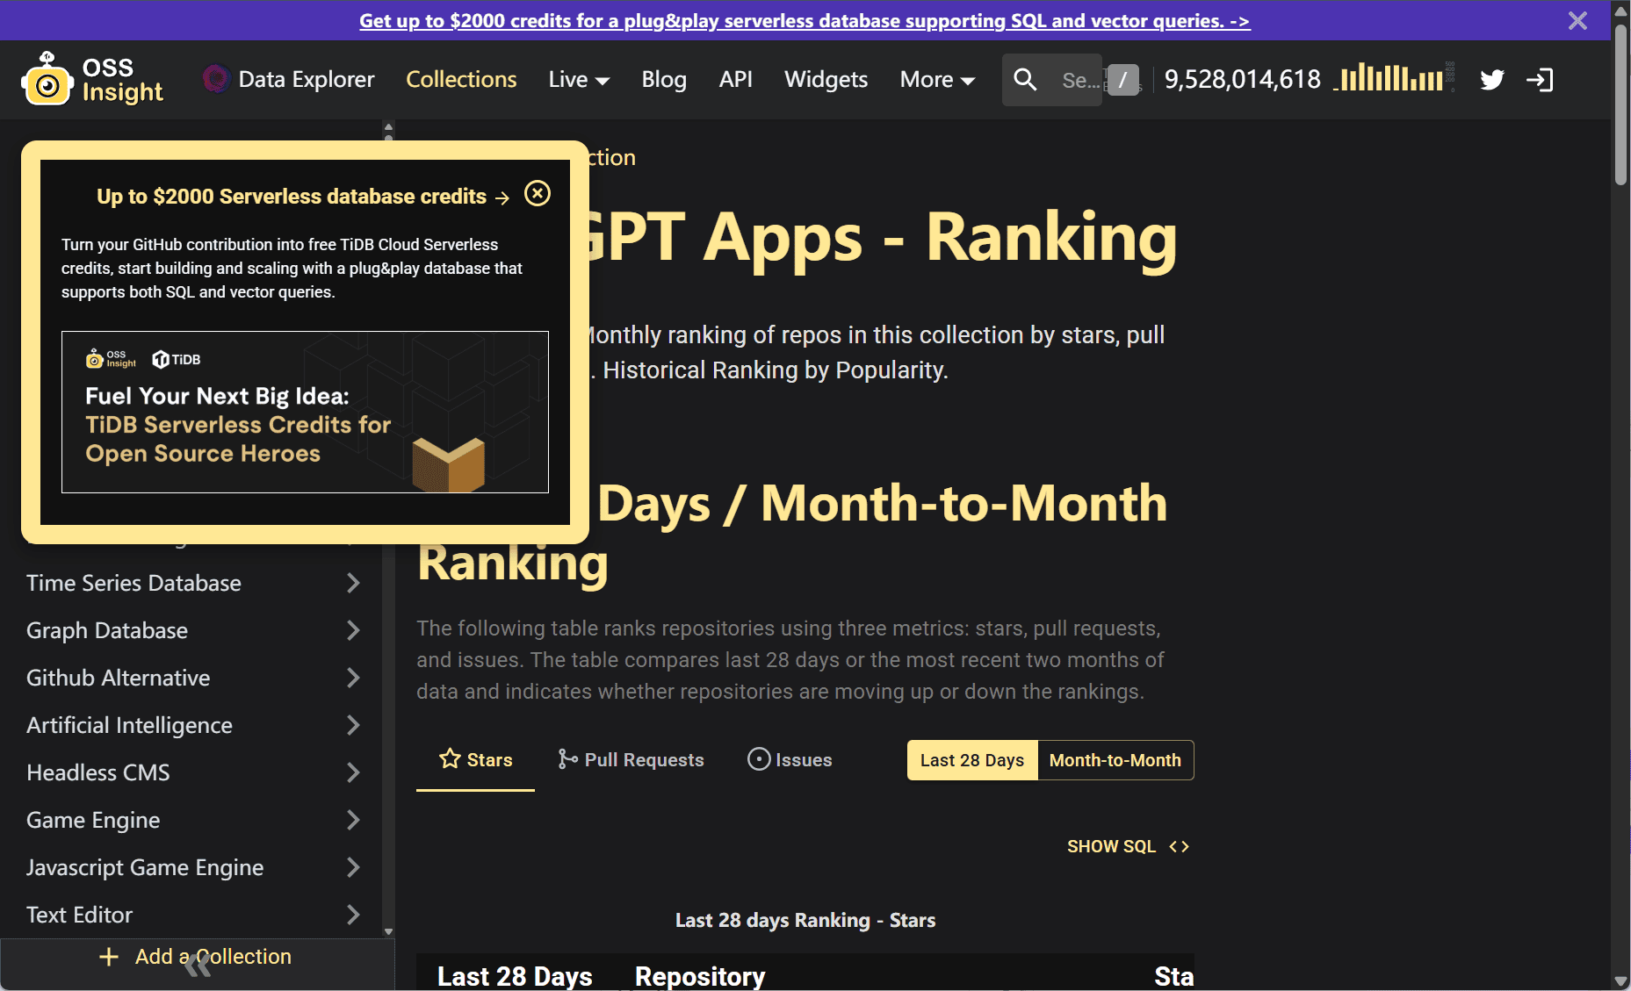Switch to the Issues tab

[790, 760]
